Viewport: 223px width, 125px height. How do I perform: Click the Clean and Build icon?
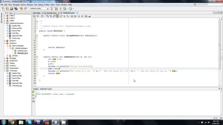point(56,9)
